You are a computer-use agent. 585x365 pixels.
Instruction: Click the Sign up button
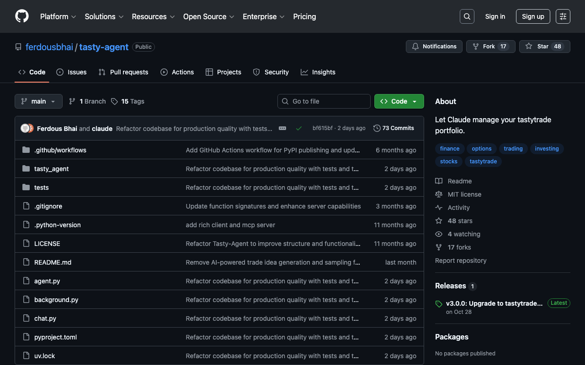[x=532, y=16]
